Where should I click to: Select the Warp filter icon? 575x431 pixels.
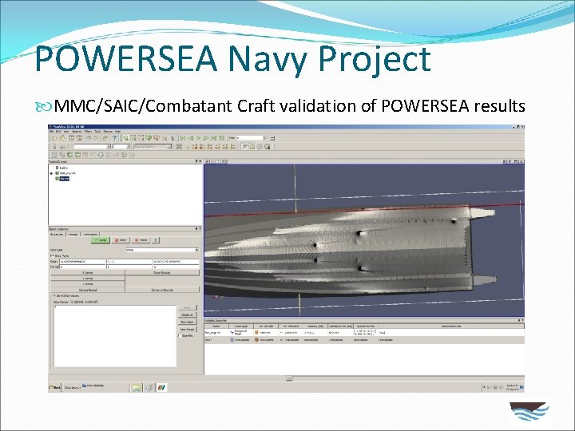coord(116,155)
